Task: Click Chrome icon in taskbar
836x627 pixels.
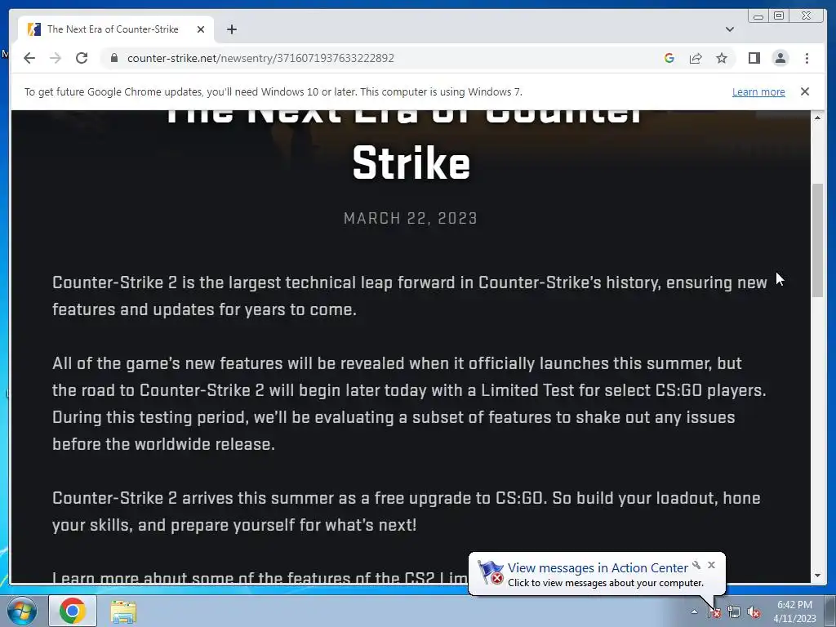Action: coord(73,611)
